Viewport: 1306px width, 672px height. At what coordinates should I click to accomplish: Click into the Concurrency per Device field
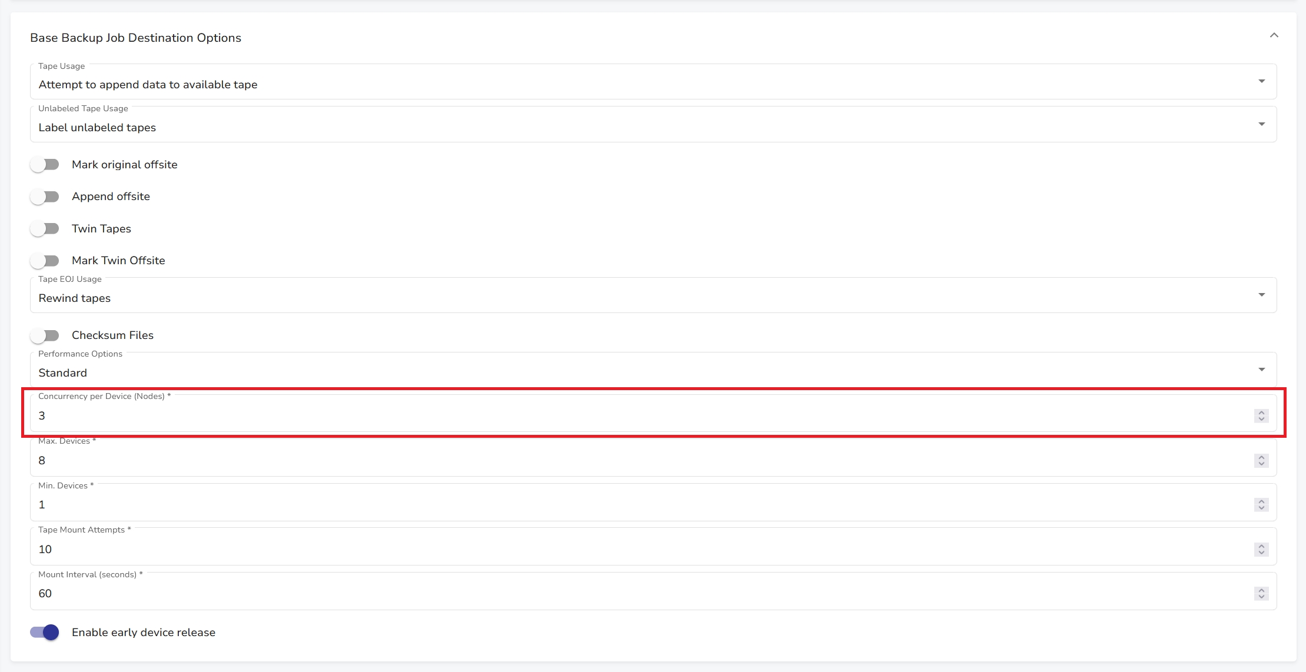(x=589, y=415)
